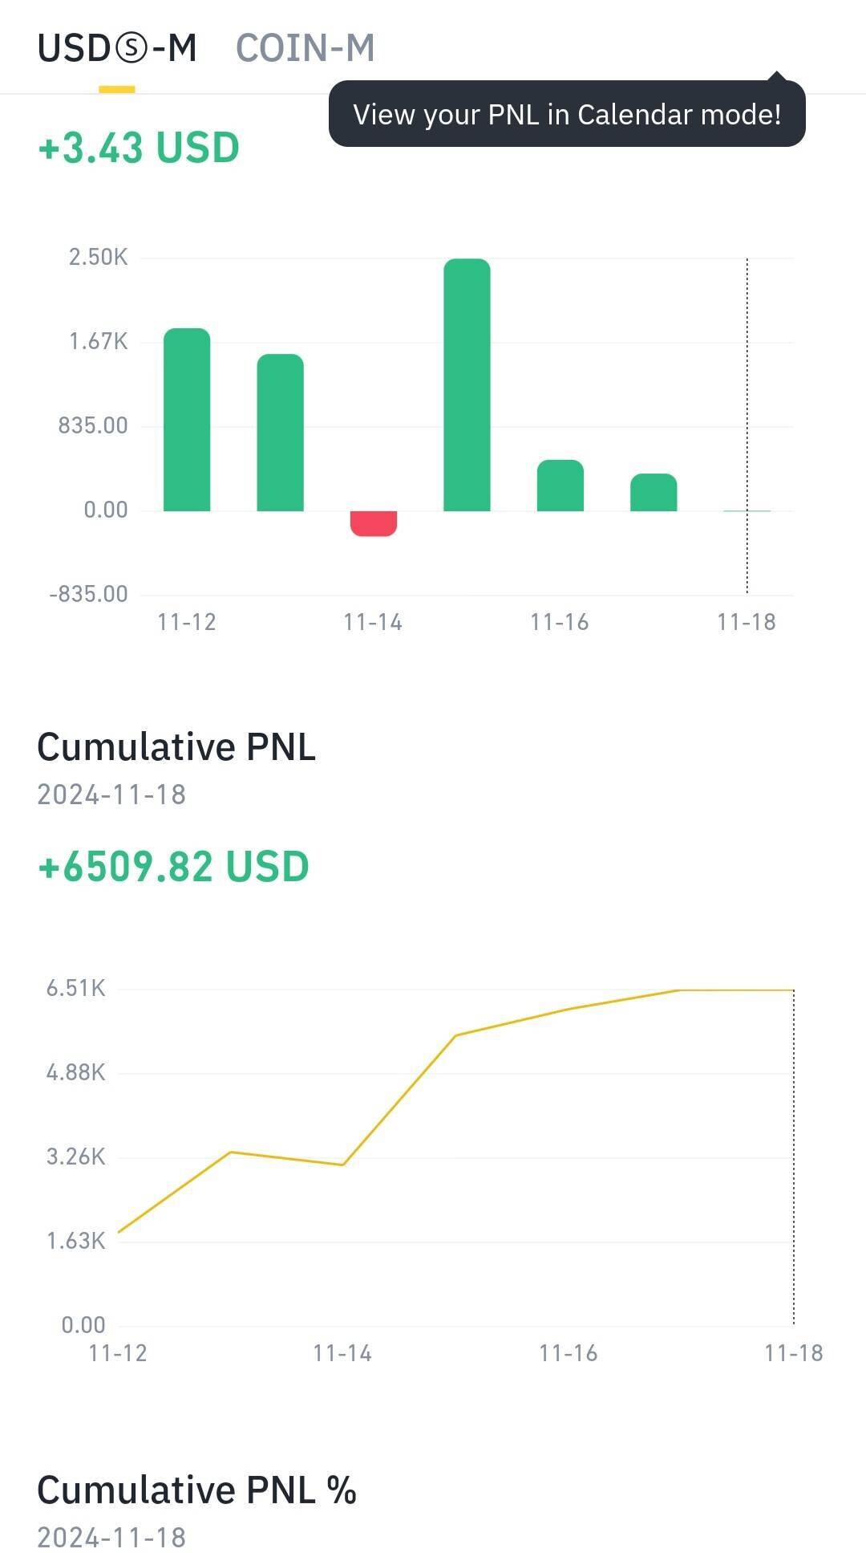Tap the 11-14 label on cumulative chart axis
The height and width of the screenshot is (1553, 866).
click(x=342, y=1353)
